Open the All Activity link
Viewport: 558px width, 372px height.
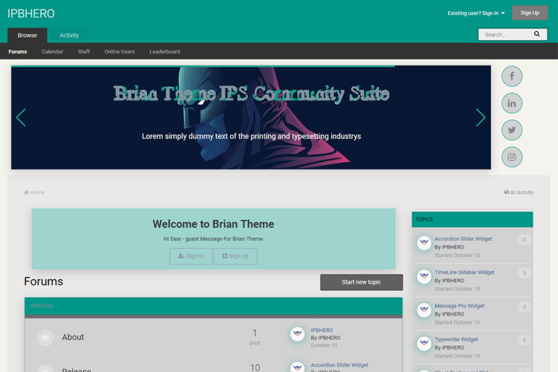click(519, 192)
